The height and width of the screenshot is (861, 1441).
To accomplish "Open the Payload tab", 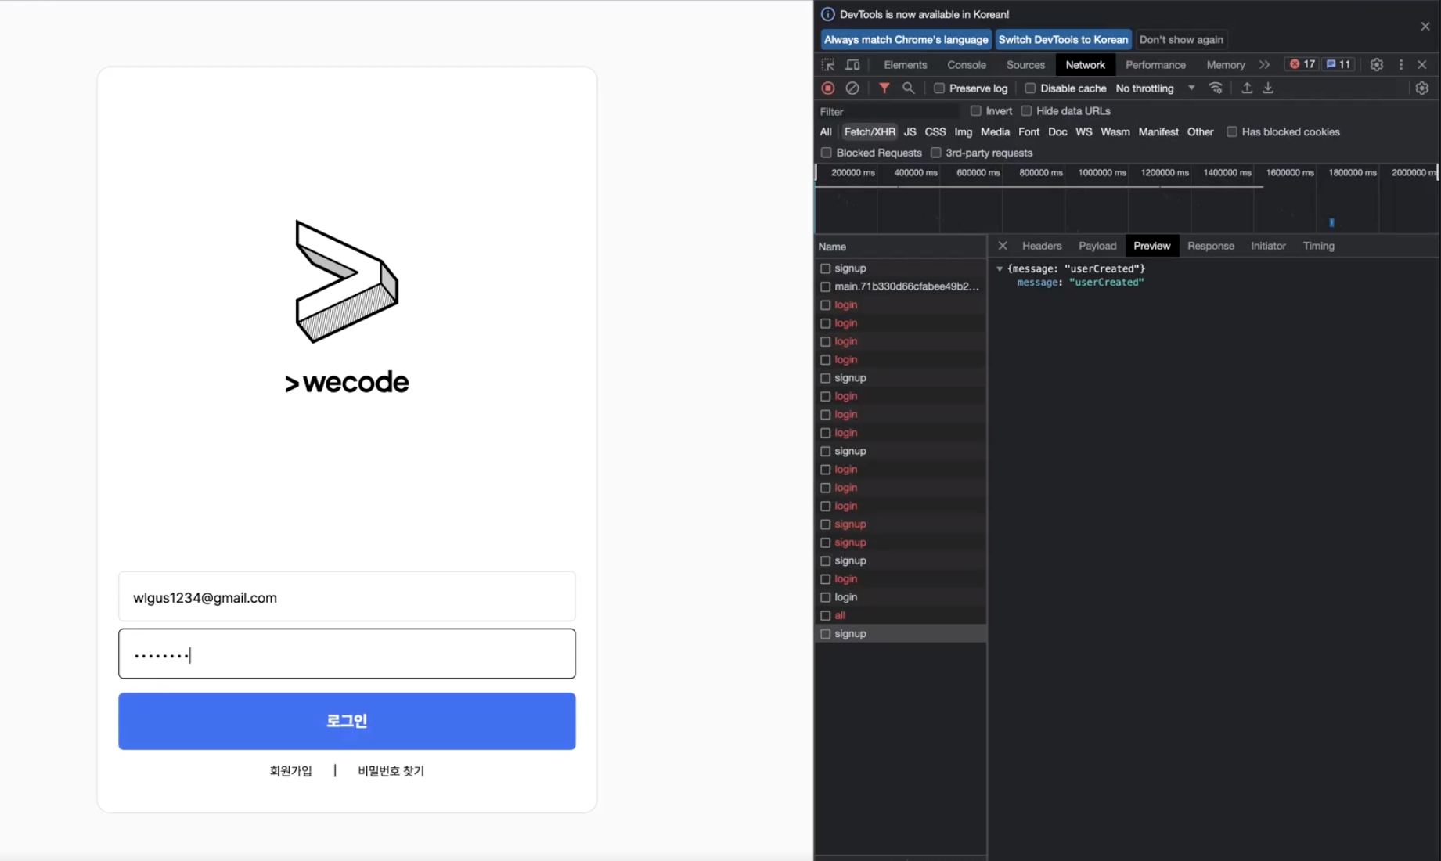I will tap(1097, 246).
